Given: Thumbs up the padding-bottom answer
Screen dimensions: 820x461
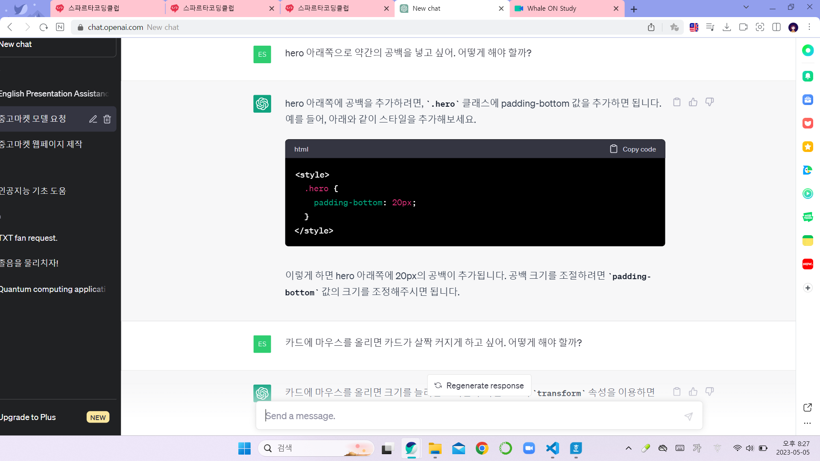Looking at the screenshot, I should coord(693,102).
